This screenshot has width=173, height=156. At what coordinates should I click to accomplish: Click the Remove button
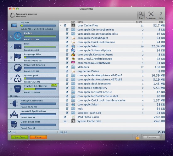(x=152, y=137)
